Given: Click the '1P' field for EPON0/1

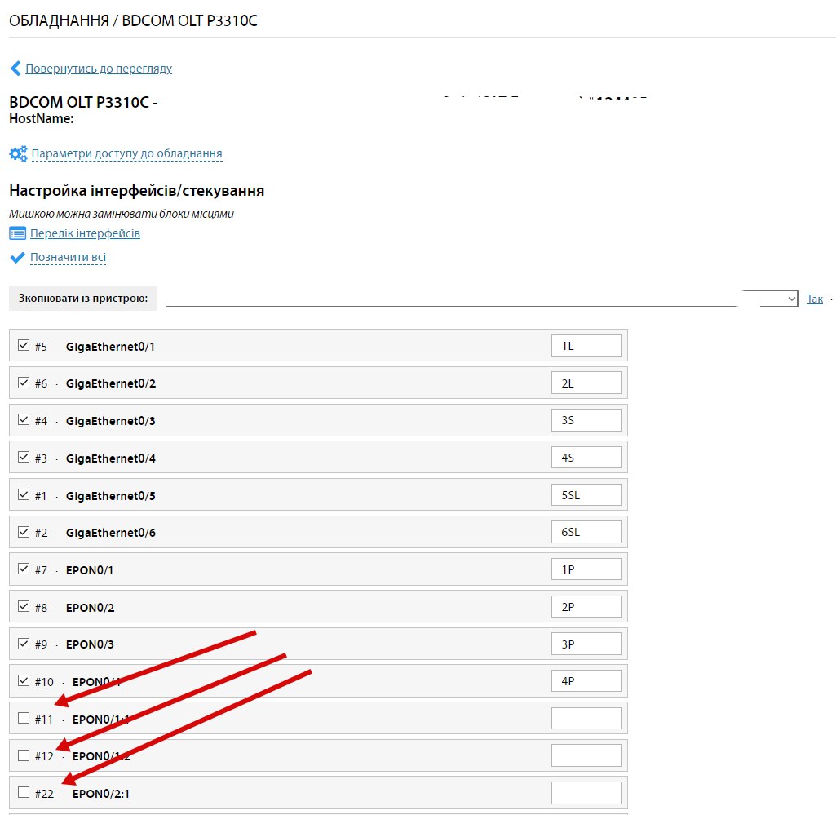Looking at the screenshot, I should [x=586, y=569].
